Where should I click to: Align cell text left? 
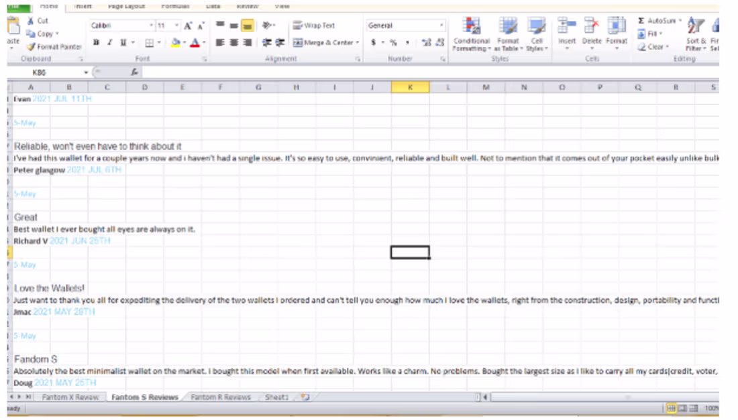point(220,43)
